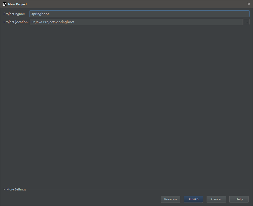Image resolution: width=253 pixels, height=206 pixels.
Task: Click the Project name input field
Action: tap(140, 14)
